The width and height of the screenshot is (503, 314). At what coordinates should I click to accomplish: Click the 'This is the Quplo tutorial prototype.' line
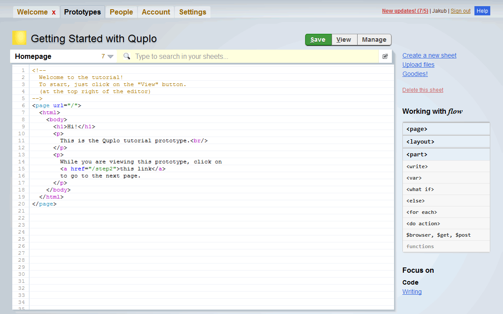[134, 141]
